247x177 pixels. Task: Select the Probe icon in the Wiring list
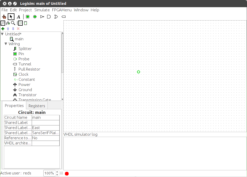point(15,59)
